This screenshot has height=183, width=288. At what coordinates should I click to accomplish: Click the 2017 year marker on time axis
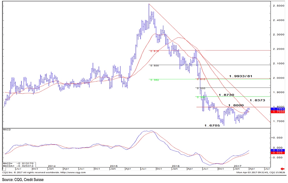coord(238,166)
